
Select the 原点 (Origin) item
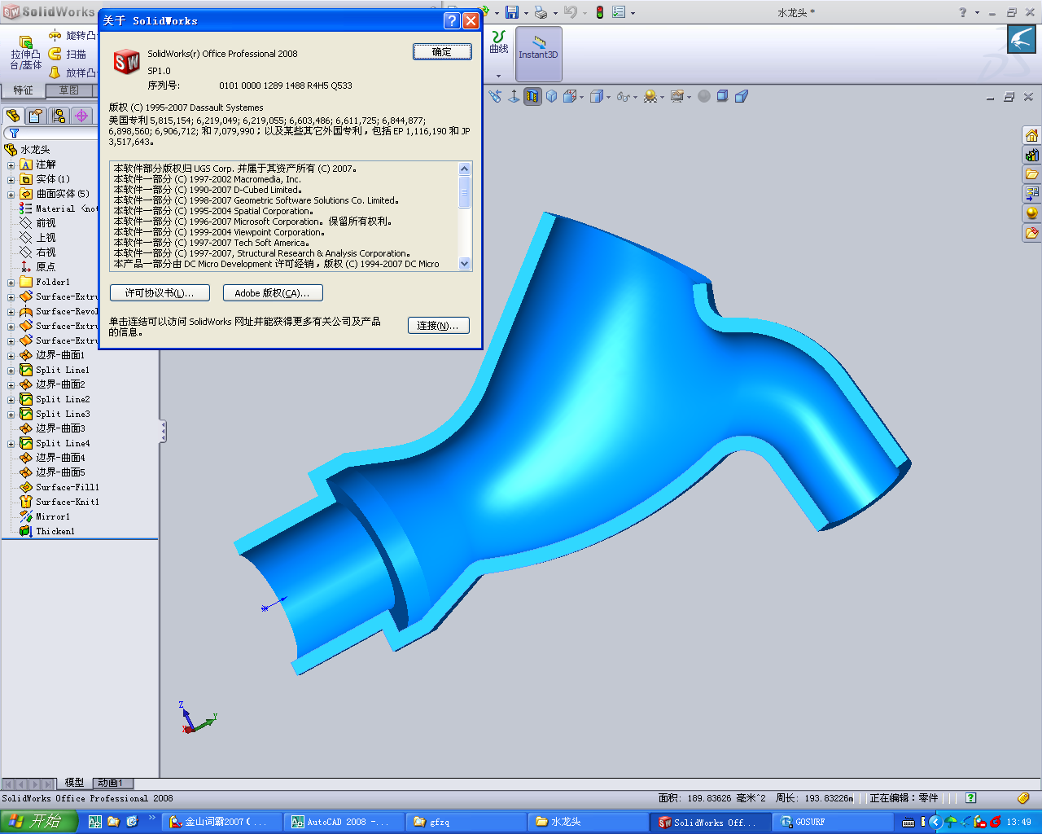(x=38, y=267)
